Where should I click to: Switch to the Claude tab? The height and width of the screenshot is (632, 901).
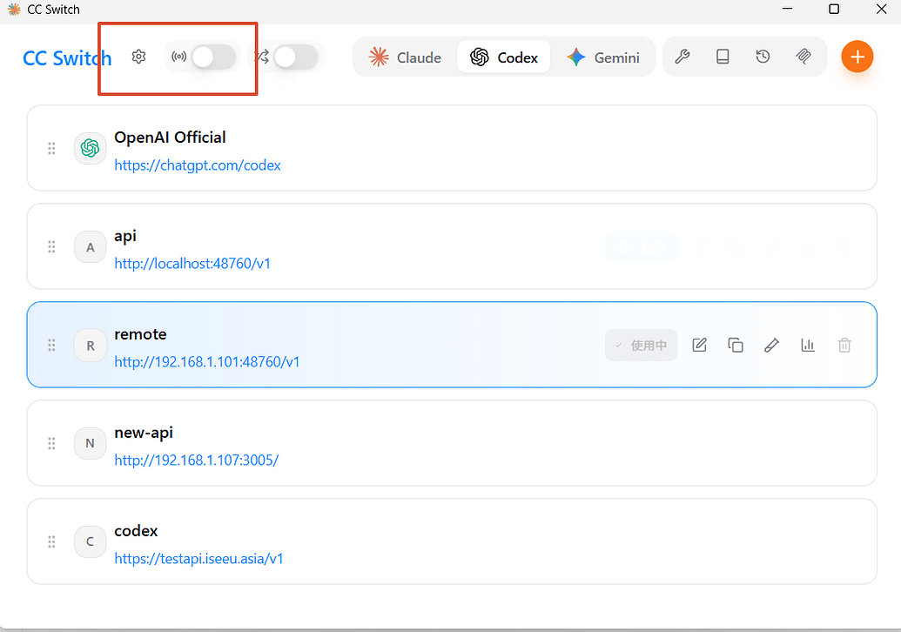(406, 57)
